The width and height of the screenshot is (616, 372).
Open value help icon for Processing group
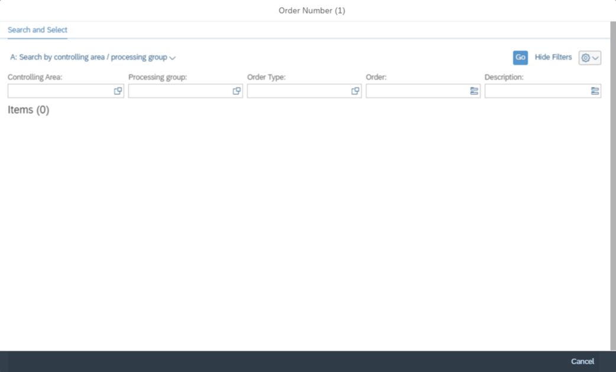(236, 91)
